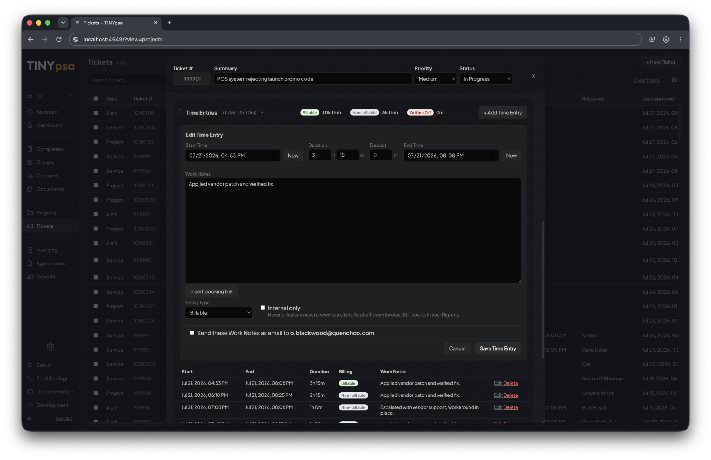Go back in browser history
Image resolution: width=711 pixels, height=460 pixels.
[x=31, y=39]
